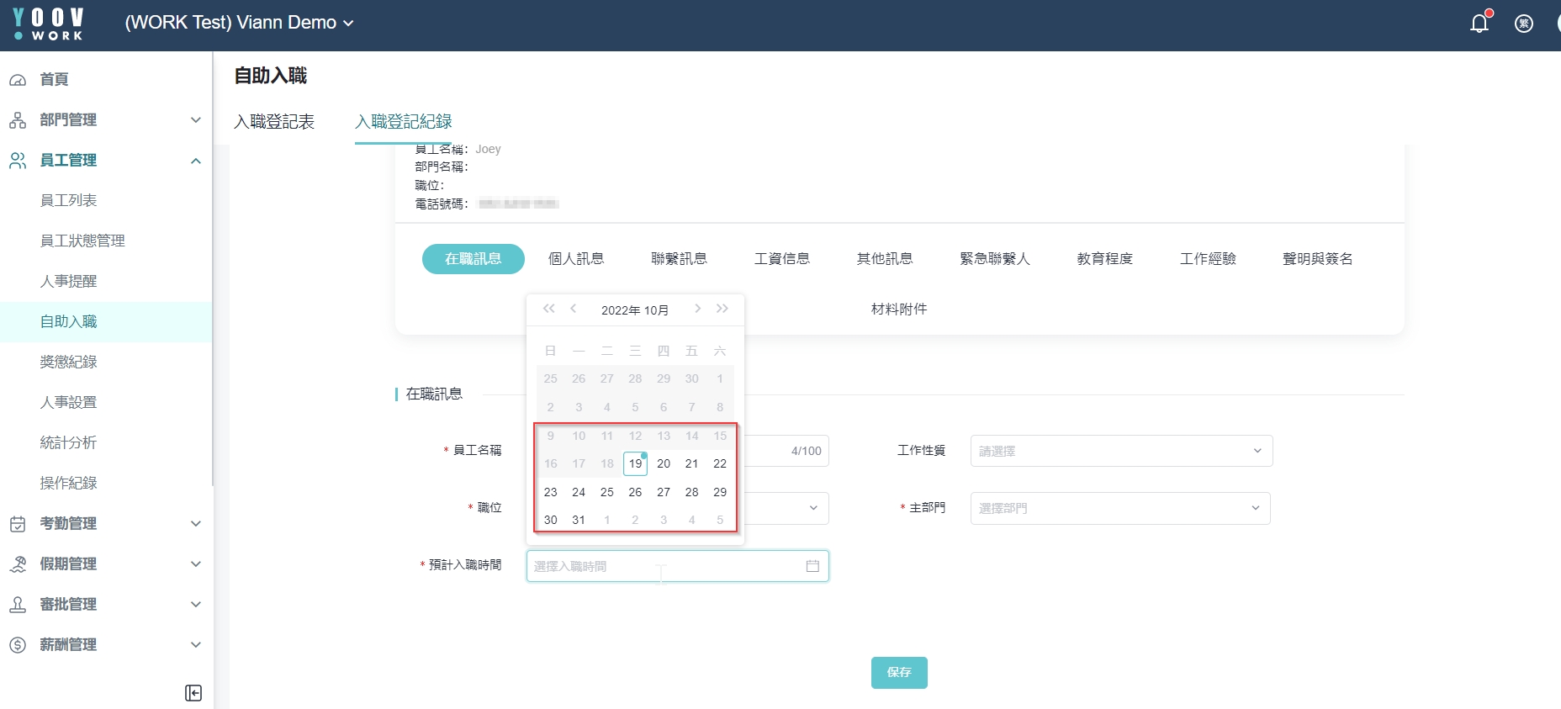The width and height of the screenshot is (1561, 709).
Task: Jump to next year in date picker
Action: 722,309
